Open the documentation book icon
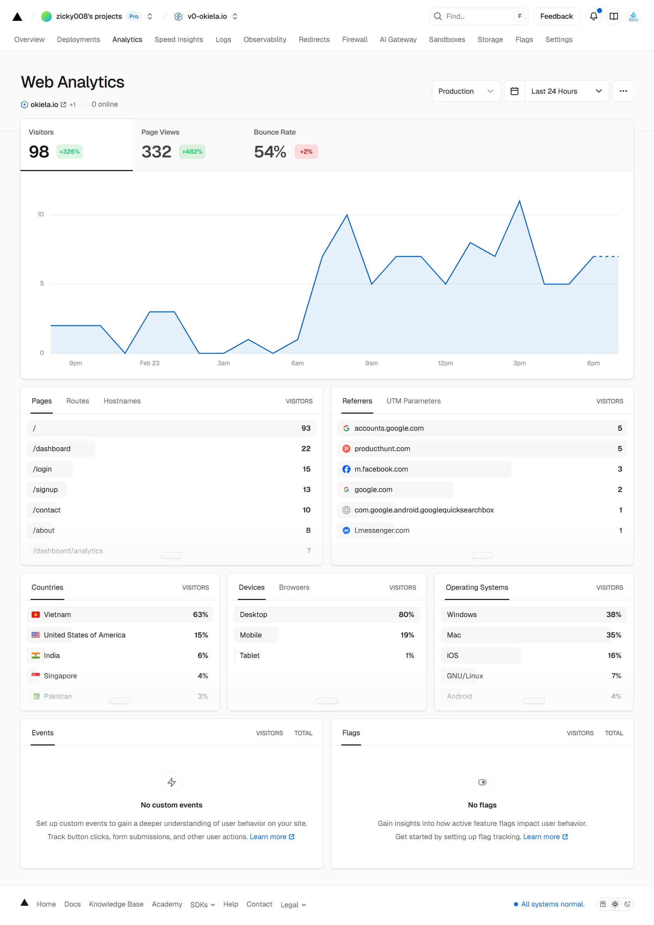This screenshot has height=925, width=654. click(614, 16)
